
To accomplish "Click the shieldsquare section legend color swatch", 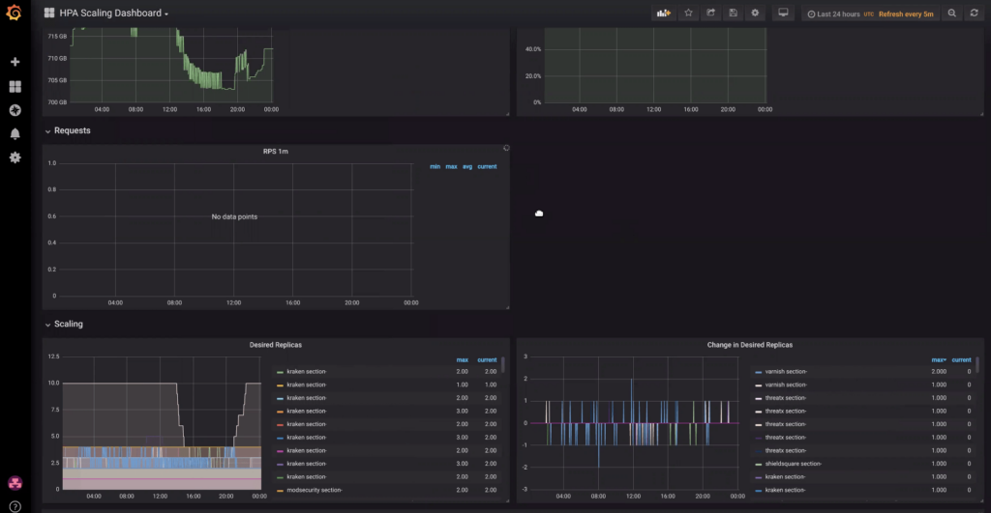I will tap(759, 465).
